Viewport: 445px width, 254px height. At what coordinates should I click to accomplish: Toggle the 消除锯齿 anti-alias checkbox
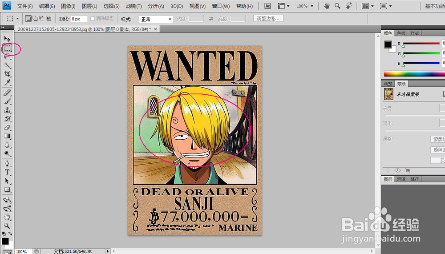(x=93, y=19)
